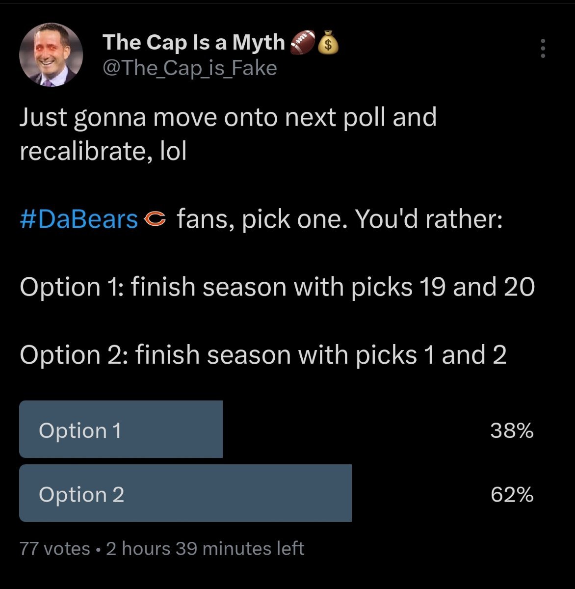Select the Option 1 poll bar

[x=121, y=429]
